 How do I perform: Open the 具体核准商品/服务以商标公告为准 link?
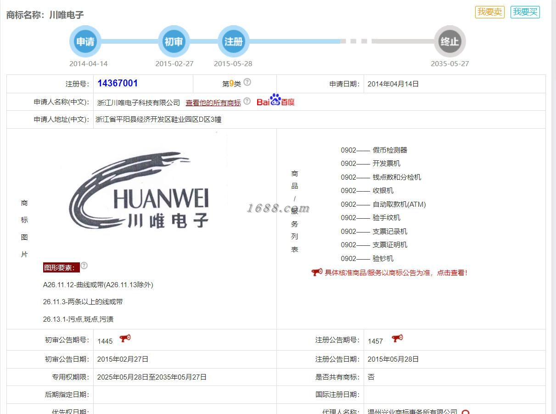click(x=396, y=272)
